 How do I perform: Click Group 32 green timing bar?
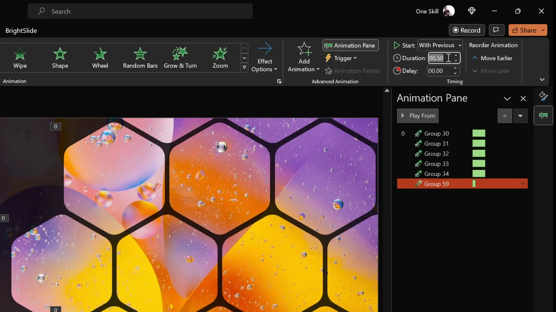pos(479,153)
